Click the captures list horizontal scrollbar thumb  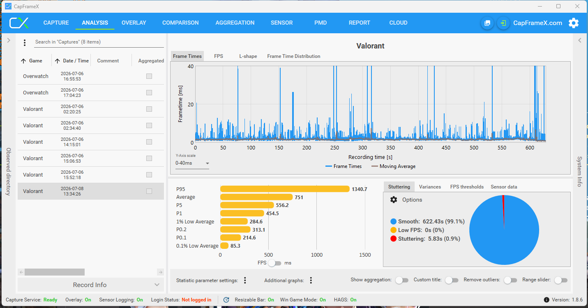[55, 272]
